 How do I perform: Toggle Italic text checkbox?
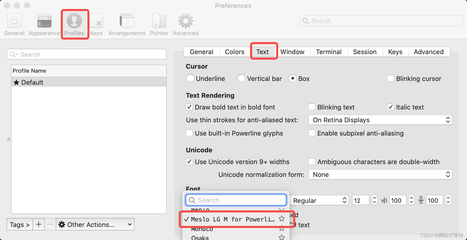391,107
